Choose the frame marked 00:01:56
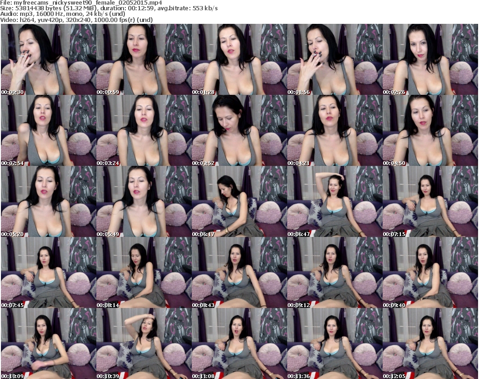 [x=334, y=59]
